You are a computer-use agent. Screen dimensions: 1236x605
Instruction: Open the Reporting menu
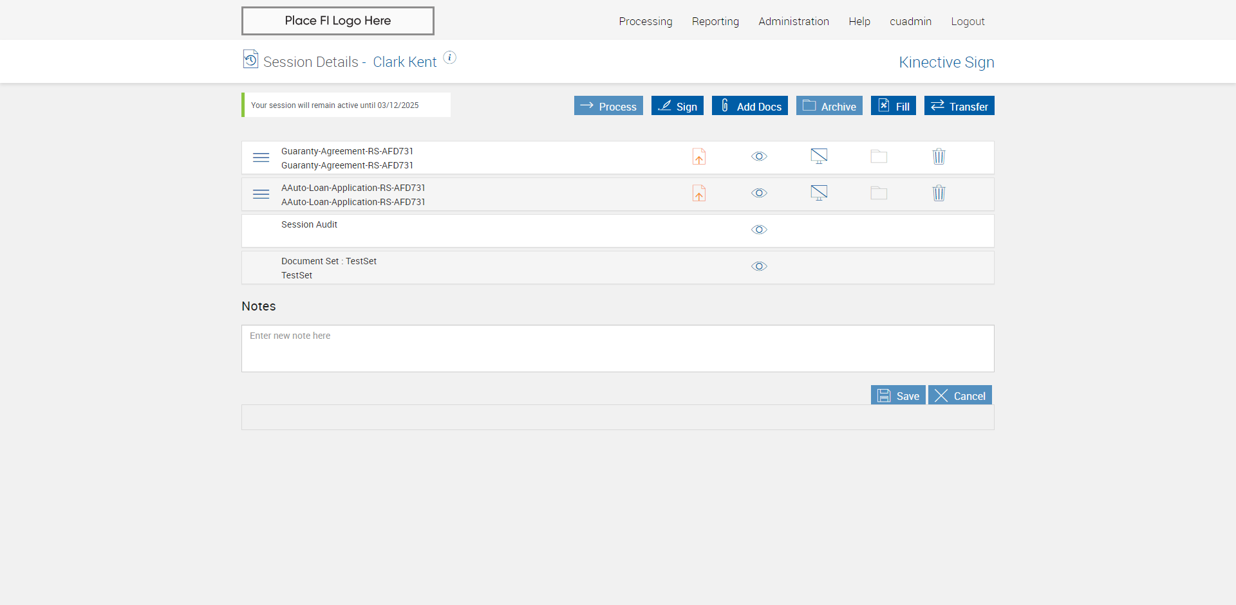[x=715, y=21]
